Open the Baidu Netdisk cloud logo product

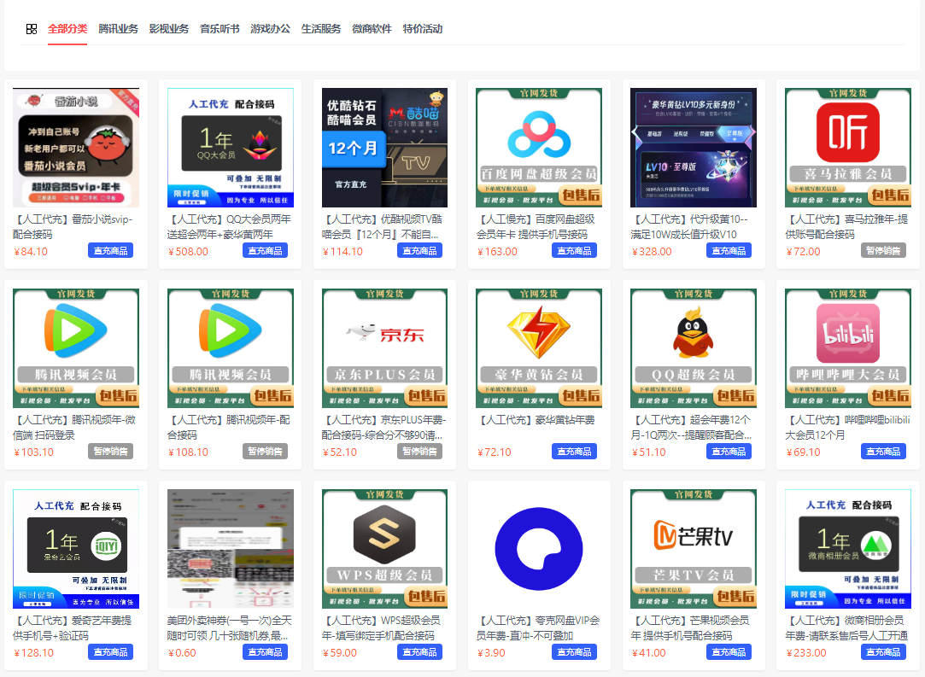(x=539, y=147)
